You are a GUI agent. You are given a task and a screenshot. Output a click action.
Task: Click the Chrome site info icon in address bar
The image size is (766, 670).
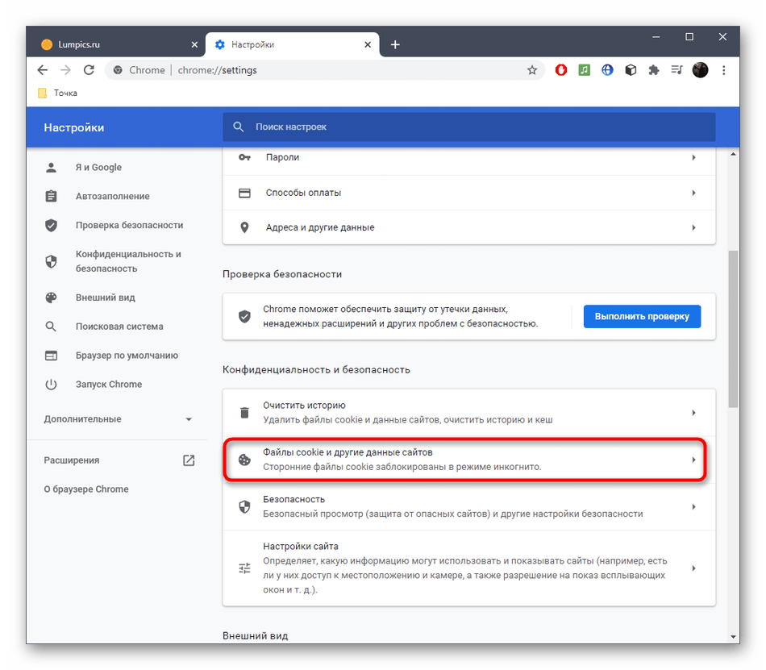click(x=118, y=70)
